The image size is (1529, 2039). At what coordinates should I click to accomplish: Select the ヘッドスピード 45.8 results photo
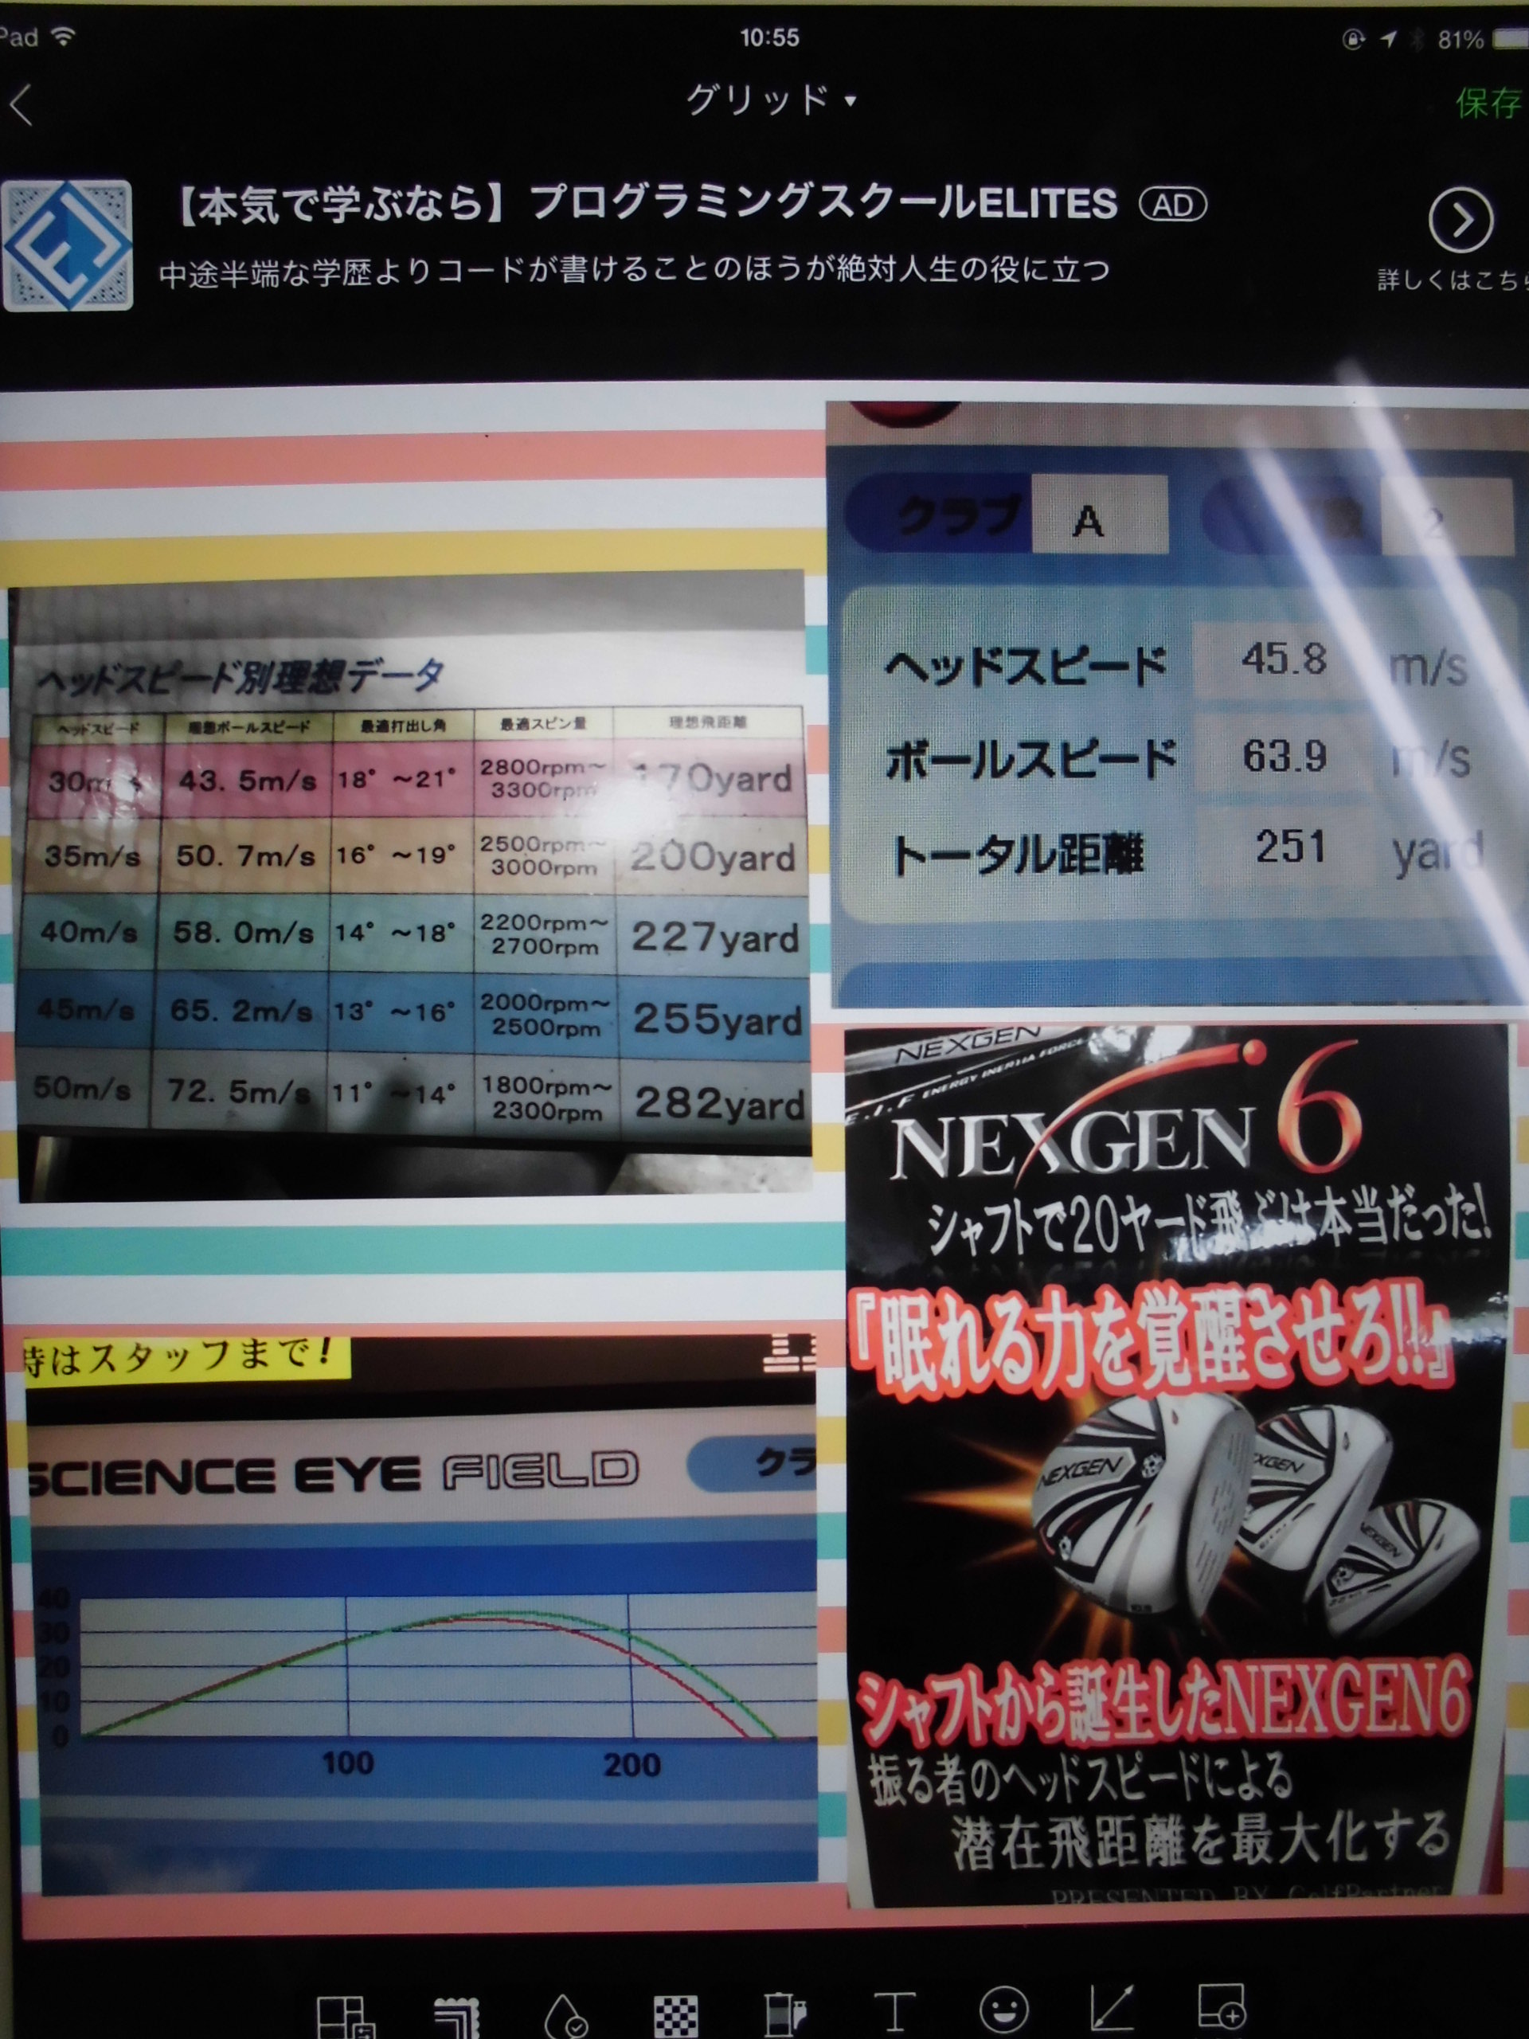pos(1177,705)
